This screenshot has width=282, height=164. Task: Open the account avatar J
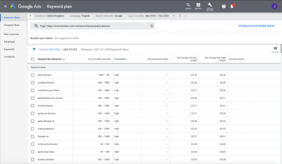coord(275,6)
